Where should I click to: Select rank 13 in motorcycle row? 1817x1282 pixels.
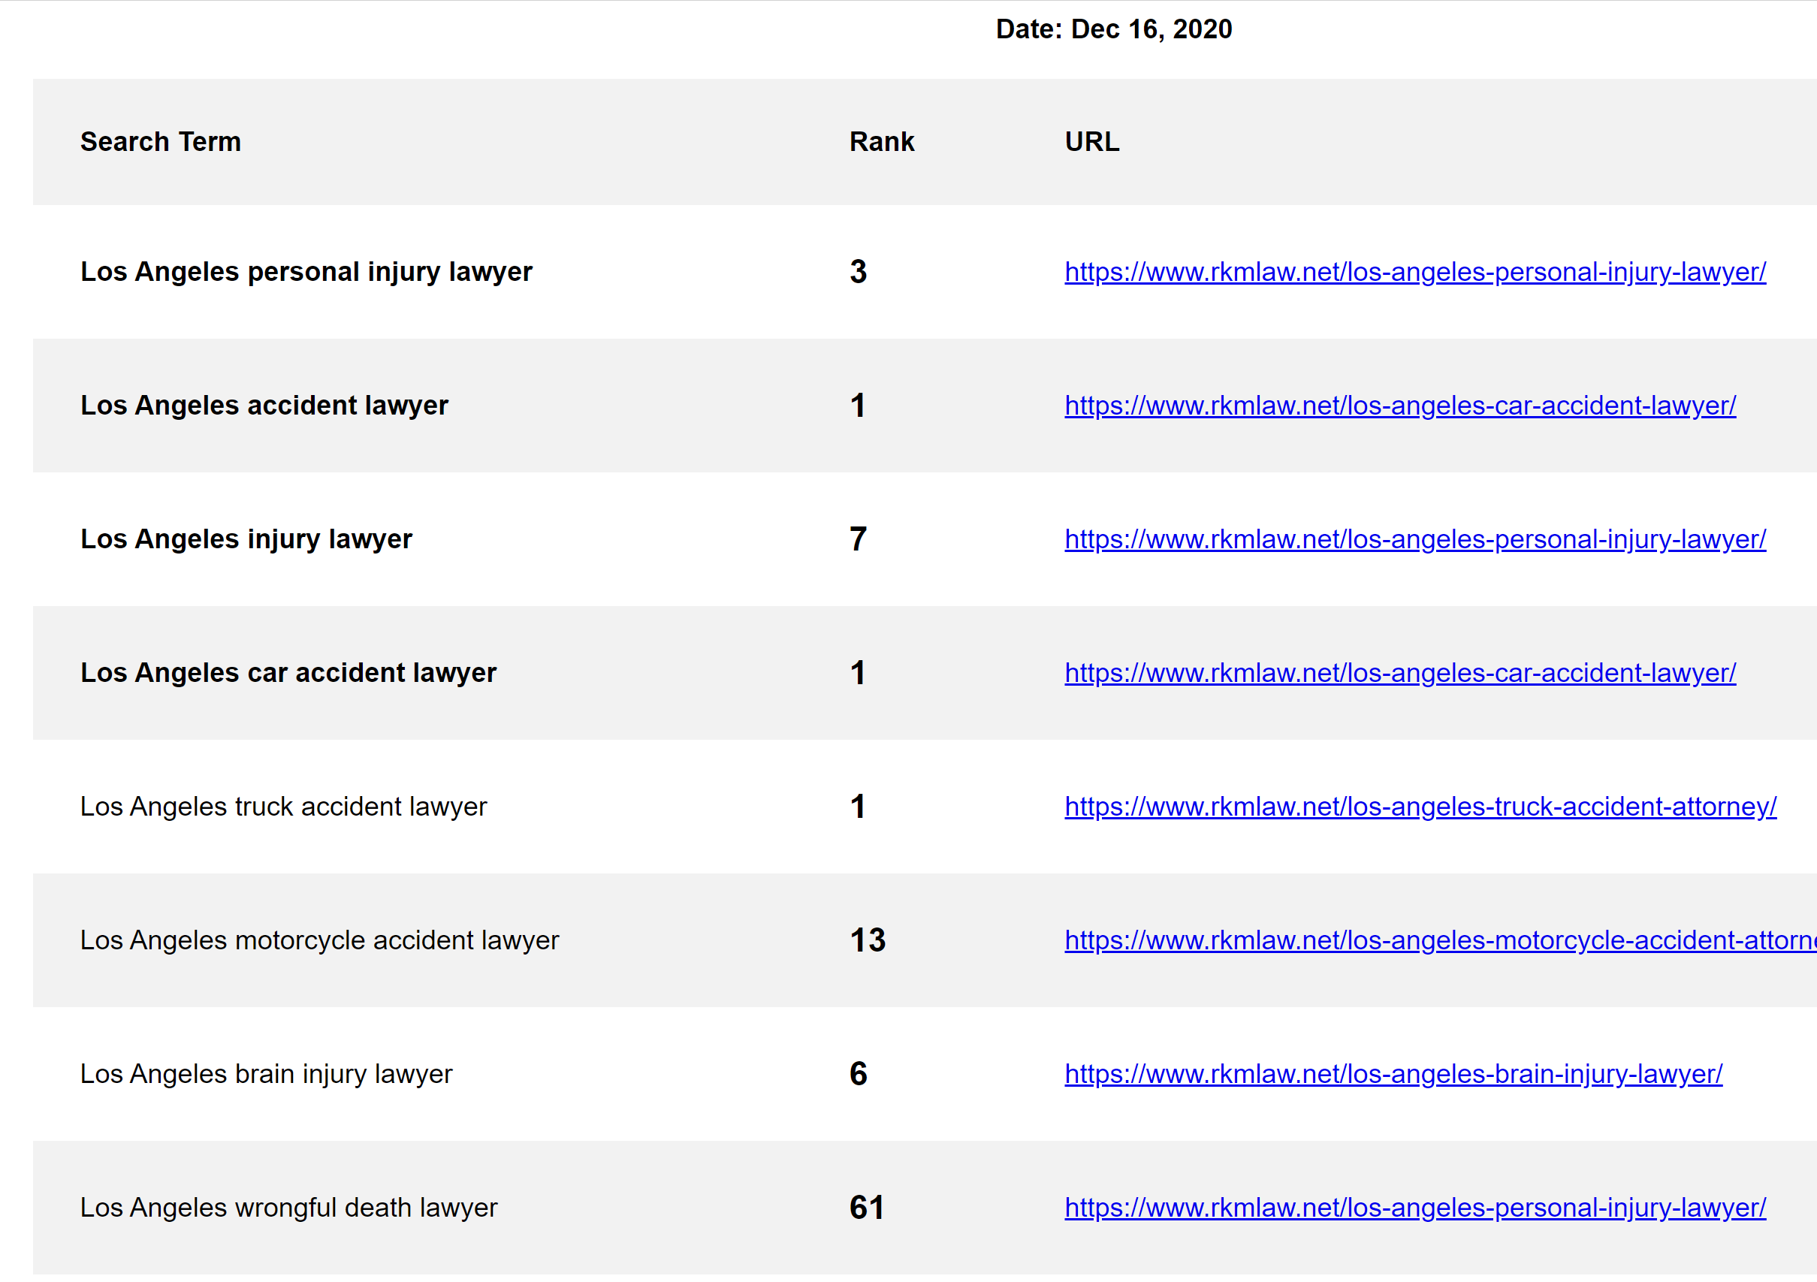(x=868, y=941)
